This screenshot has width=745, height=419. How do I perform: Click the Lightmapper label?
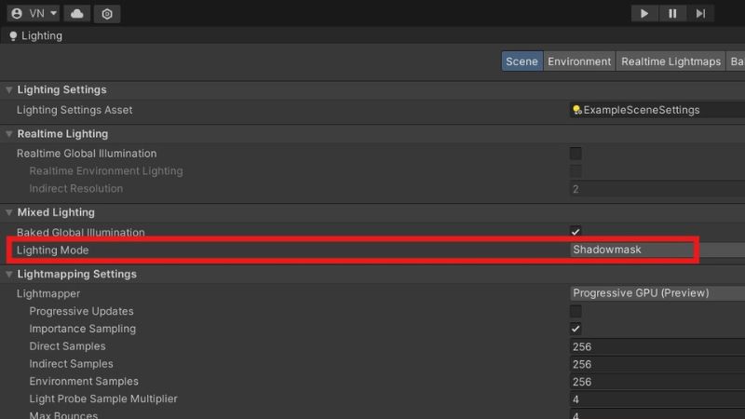48,293
